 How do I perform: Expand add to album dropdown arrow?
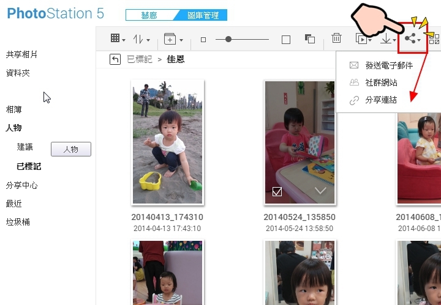pyautogui.click(x=181, y=40)
